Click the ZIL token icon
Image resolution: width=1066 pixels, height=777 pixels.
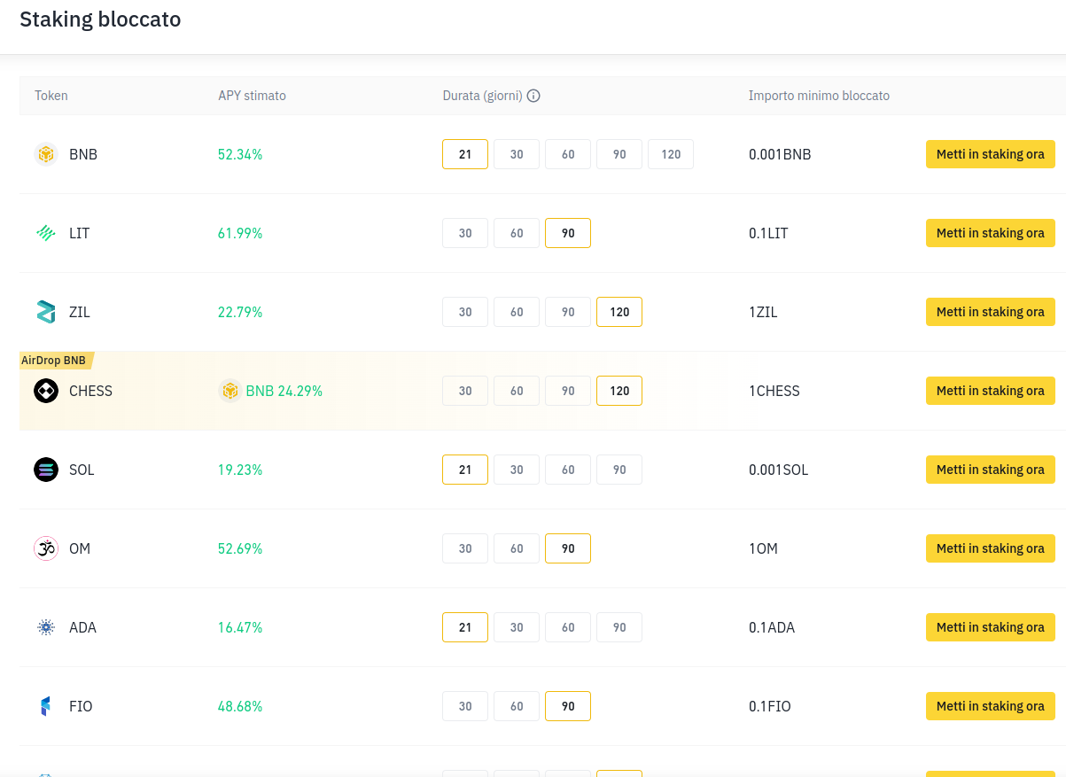coord(46,312)
